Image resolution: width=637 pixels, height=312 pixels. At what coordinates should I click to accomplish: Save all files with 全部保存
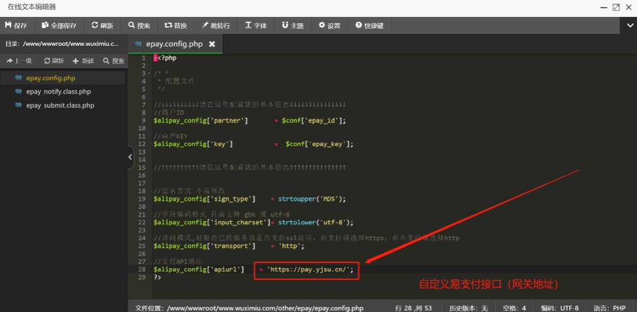[60, 26]
